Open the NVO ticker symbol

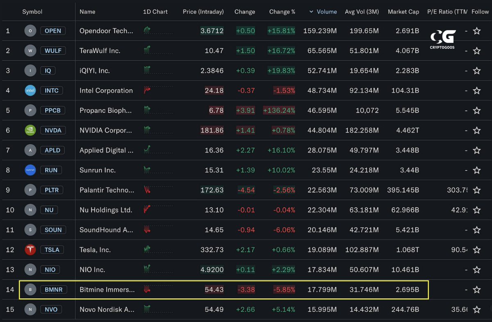click(x=51, y=309)
